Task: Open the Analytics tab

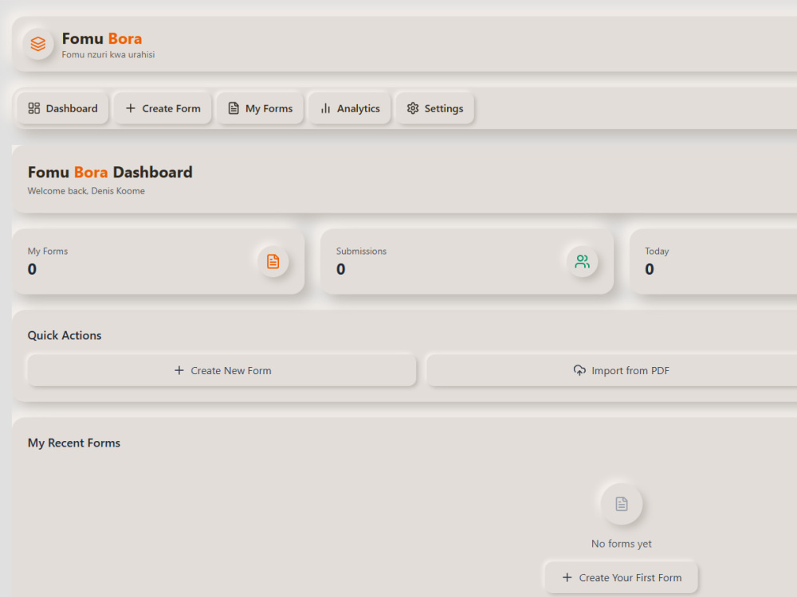Action: pos(350,108)
